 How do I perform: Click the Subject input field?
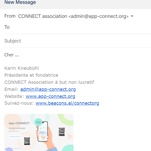click(x=75, y=41)
